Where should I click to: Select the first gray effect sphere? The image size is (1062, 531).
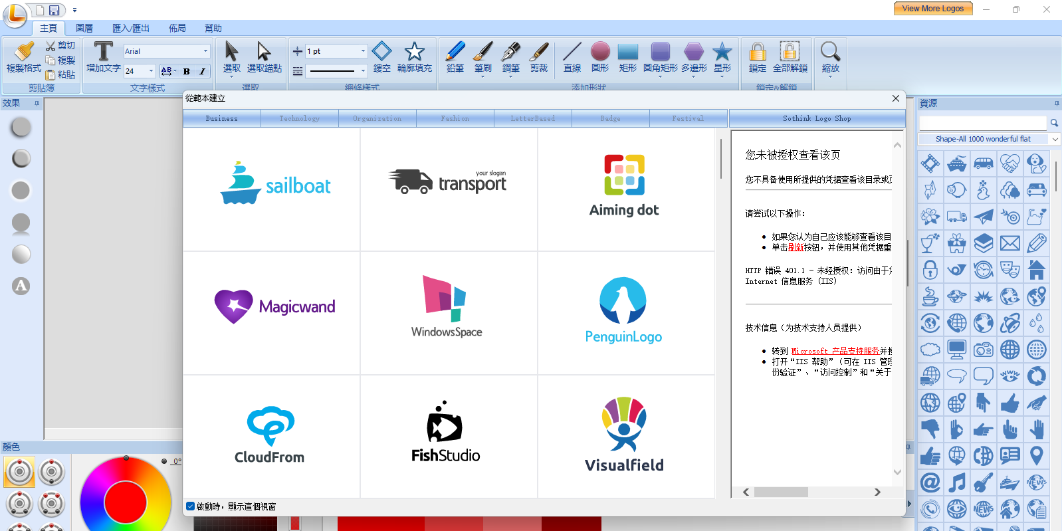click(x=21, y=127)
